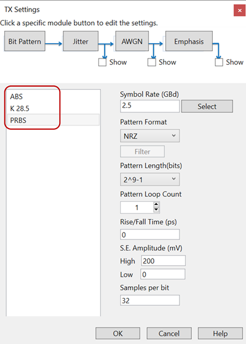Open the Bit Pattern module settings
This screenshot has height=344, width=246.
[x=25, y=41]
